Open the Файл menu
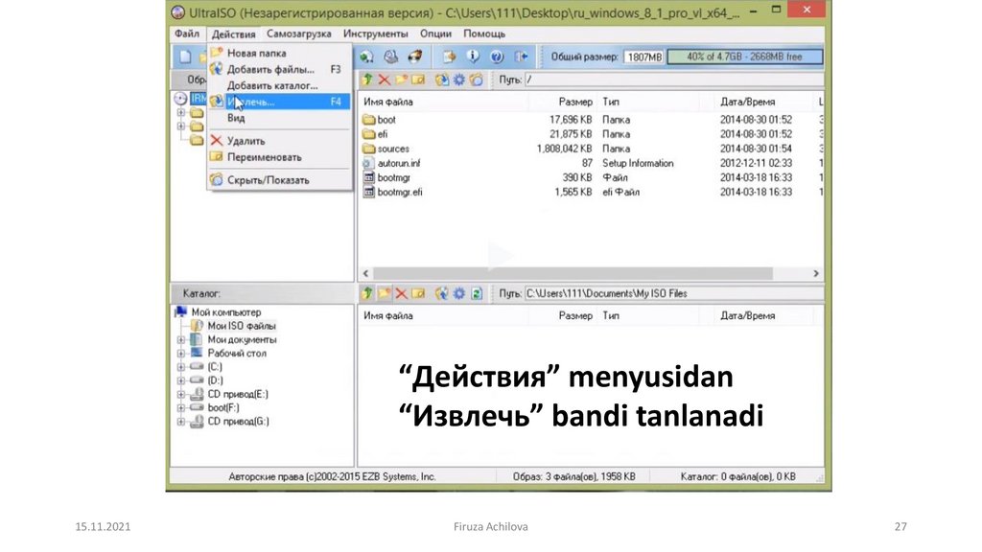982x552 pixels. pyautogui.click(x=187, y=34)
